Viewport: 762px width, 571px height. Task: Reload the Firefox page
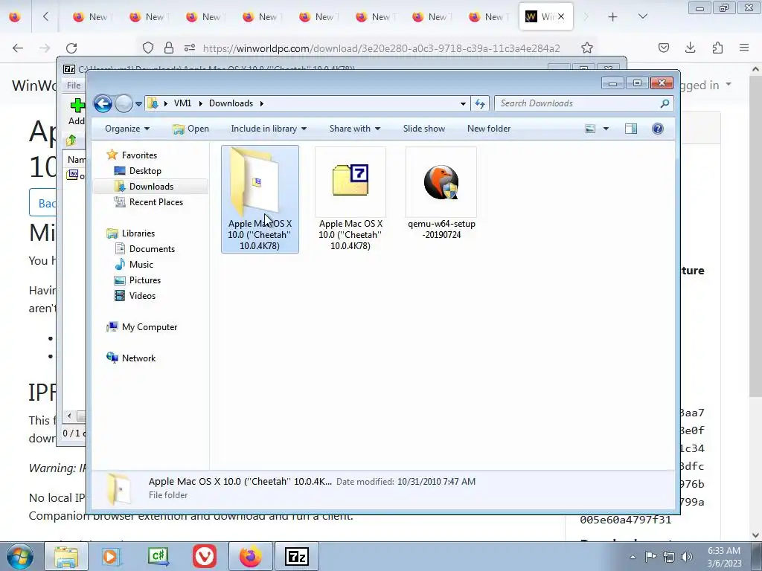pos(71,48)
